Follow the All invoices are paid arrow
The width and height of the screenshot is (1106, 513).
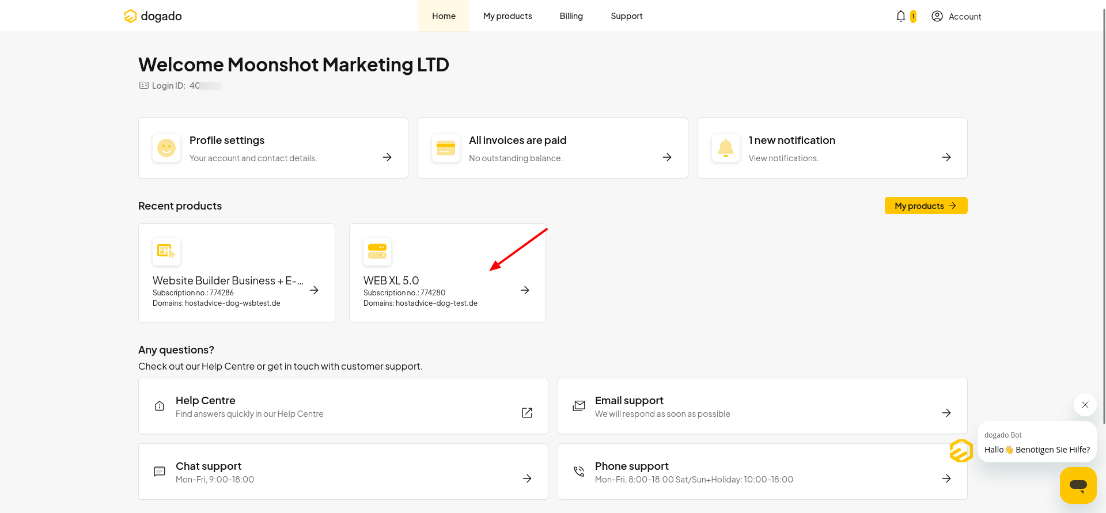click(667, 157)
